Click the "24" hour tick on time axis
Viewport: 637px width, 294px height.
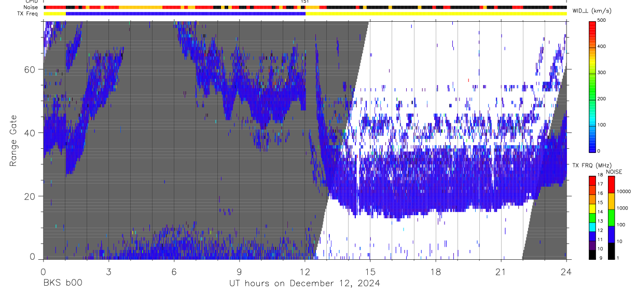(x=566, y=271)
